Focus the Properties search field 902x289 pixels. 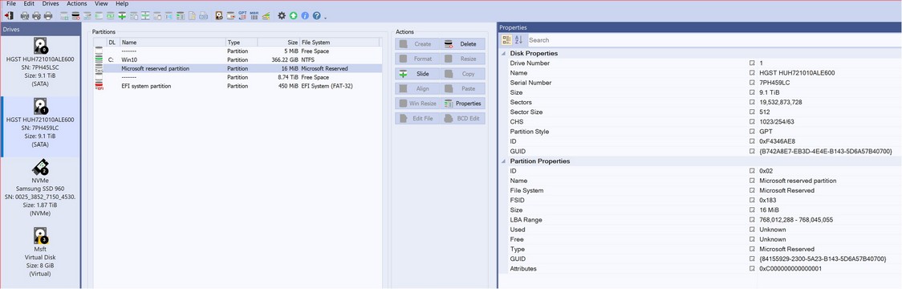point(713,39)
